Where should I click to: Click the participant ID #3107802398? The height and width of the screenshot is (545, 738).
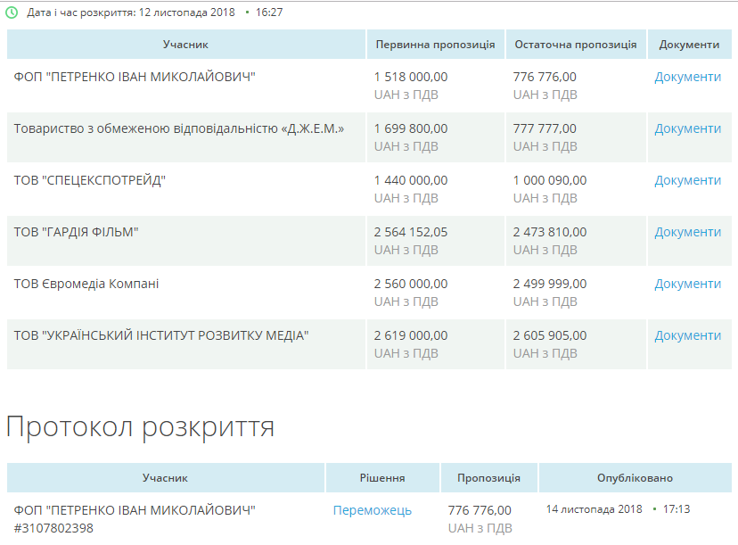[53, 528]
